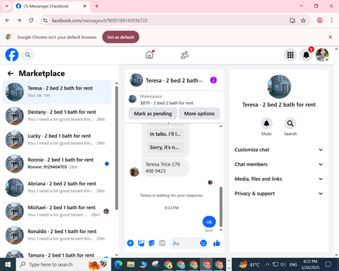The width and height of the screenshot is (339, 271).
Task: Close the Messenger tab
Action: tap(85, 6)
